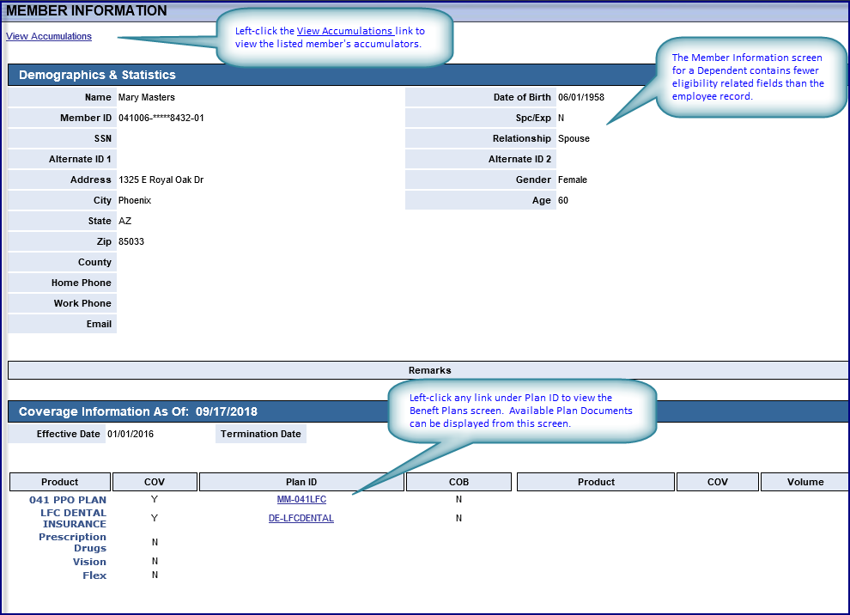
Task: Select the LFC DENTAL INSURANCE product row
Action: [x=74, y=519]
